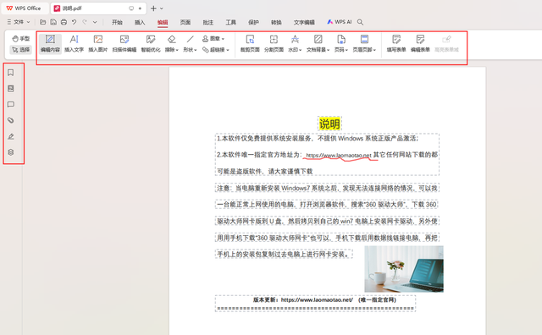
Task: Switch to the 选择 (Select) tool
Action: pos(20,50)
